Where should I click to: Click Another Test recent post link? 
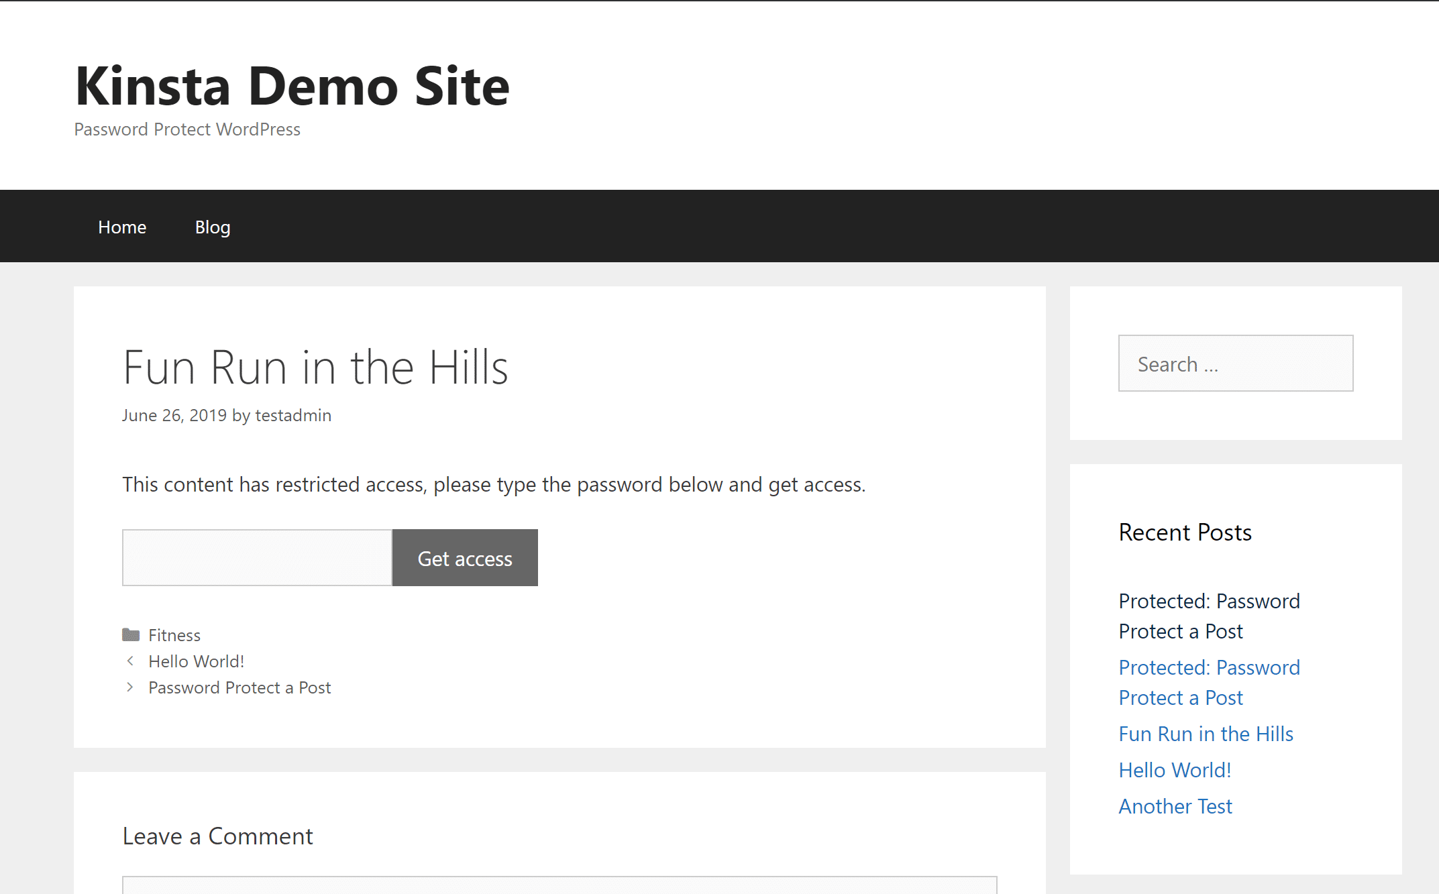click(1175, 805)
